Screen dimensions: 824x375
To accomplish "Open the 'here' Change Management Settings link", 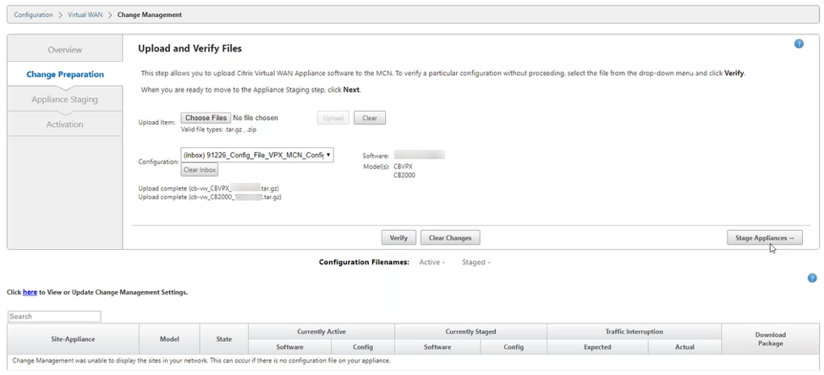I will click(30, 292).
